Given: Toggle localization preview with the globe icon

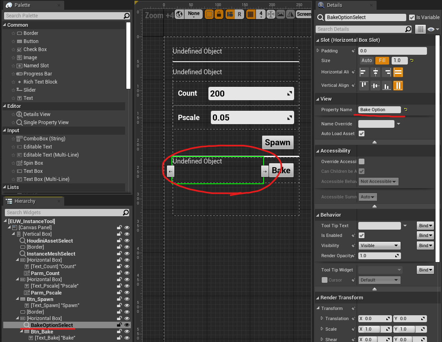Looking at the screenshot, I should (179, 14).
